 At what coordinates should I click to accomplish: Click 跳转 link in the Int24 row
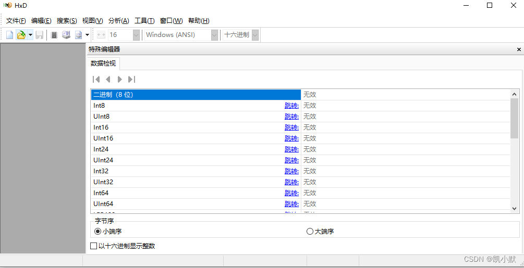tap(292, 149)
